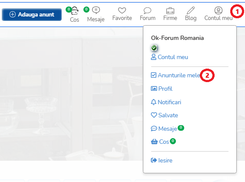Open Contul meu link in dropdown menu
This screenshot has height=182, width=245.
(169, 57)
